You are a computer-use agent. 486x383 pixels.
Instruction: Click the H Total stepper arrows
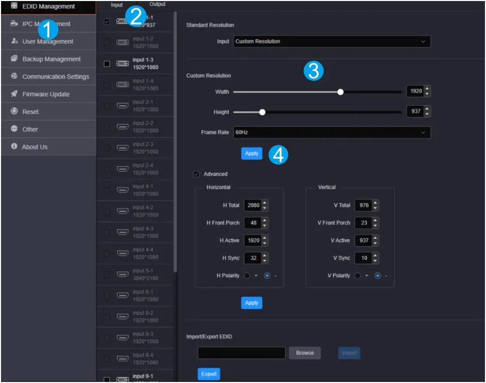pos(264,205)
